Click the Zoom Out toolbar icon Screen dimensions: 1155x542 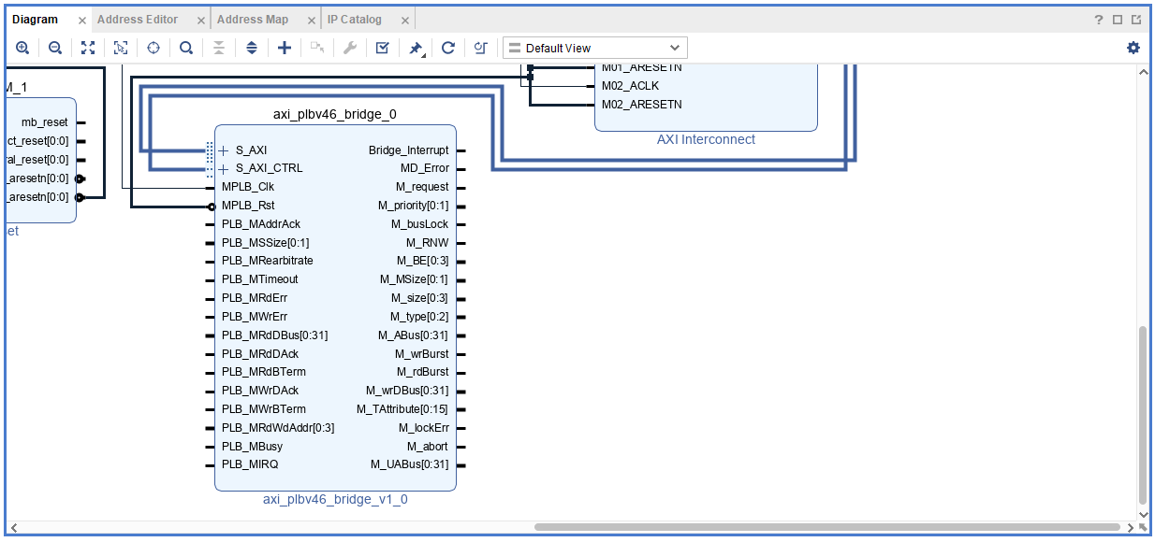coord(55,48)
